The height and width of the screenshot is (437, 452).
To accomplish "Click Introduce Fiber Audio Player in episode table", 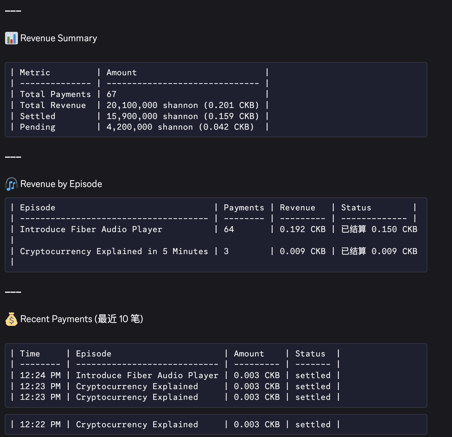I will (91, 229).
